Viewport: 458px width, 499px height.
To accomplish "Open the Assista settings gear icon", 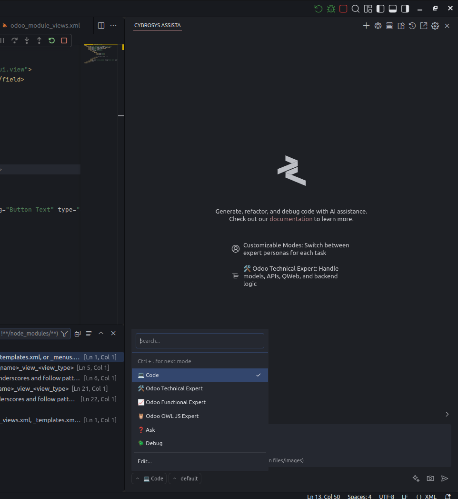I will 435,26.
